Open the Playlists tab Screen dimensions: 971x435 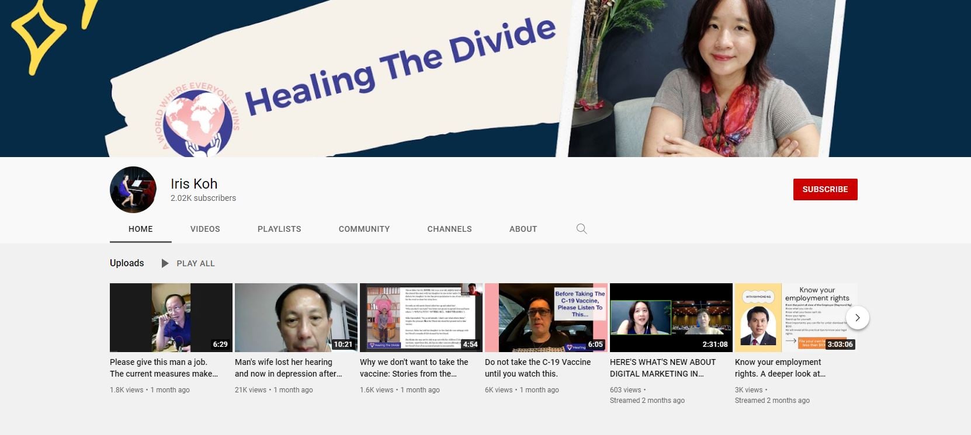pyautogui.click(x=279, y=229)
